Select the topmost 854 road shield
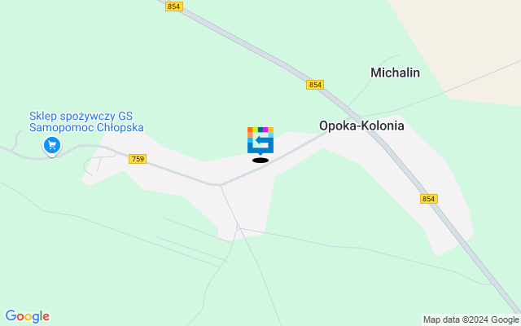Screen dimensions: 521x326 (x=174, y=7)
